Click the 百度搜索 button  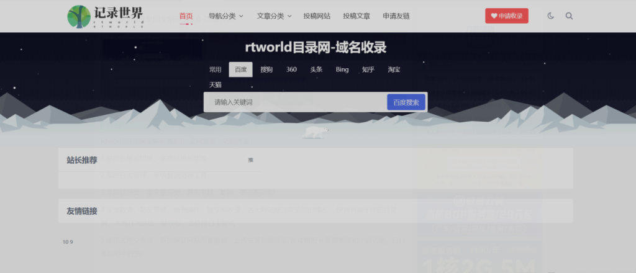point(406,102)
